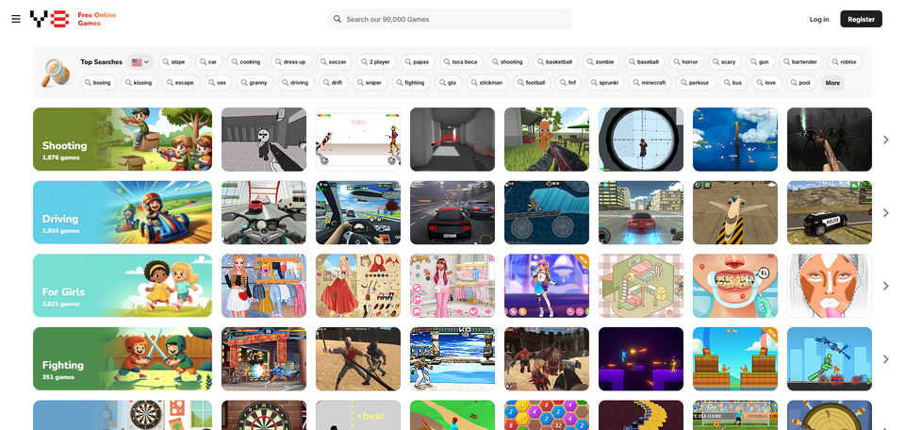The height and width of the screenshot is (430, 905).
Task: Click the search magnifier icon in search bar
Action: point(337,19)
